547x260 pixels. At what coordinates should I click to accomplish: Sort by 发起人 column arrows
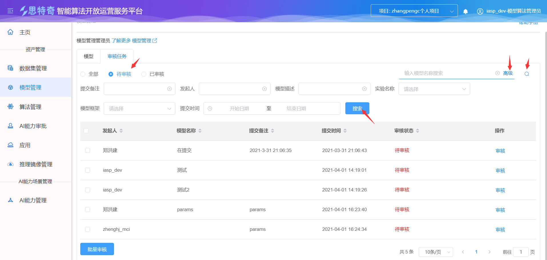[x=121, y=131]
